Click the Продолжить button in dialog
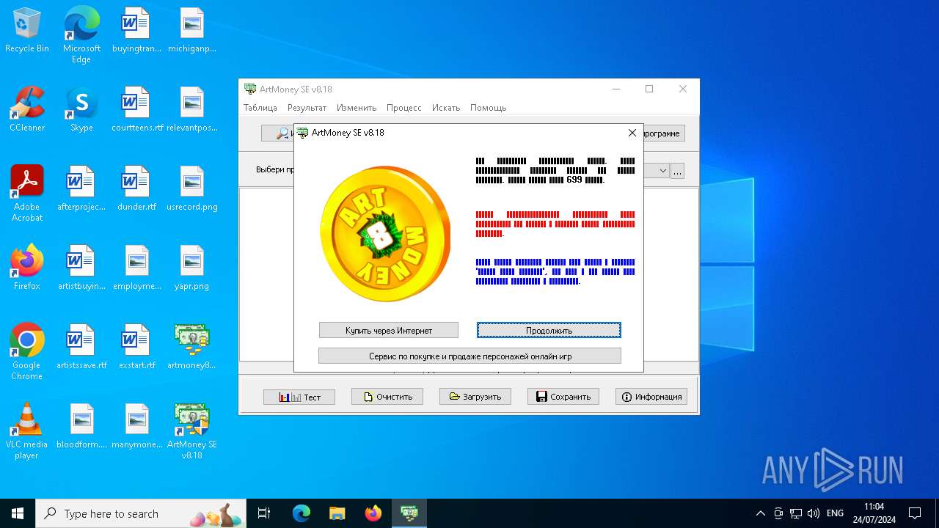939x528 pixels. (549, 331)
